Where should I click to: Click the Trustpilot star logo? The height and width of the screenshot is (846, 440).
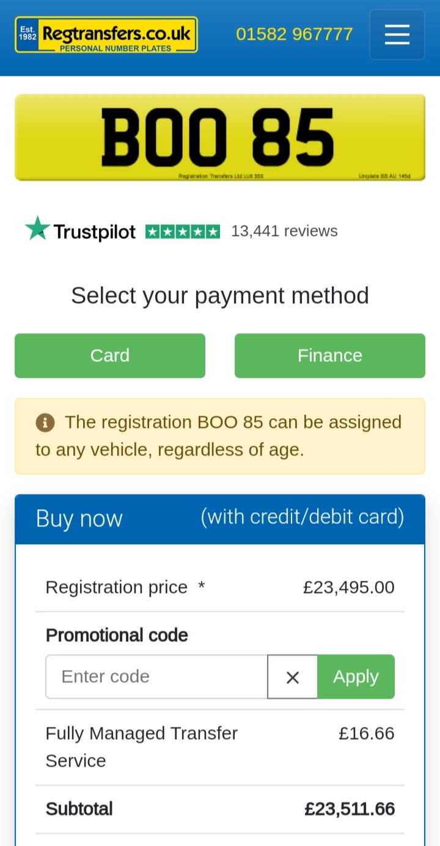click(x=37, y=229)
